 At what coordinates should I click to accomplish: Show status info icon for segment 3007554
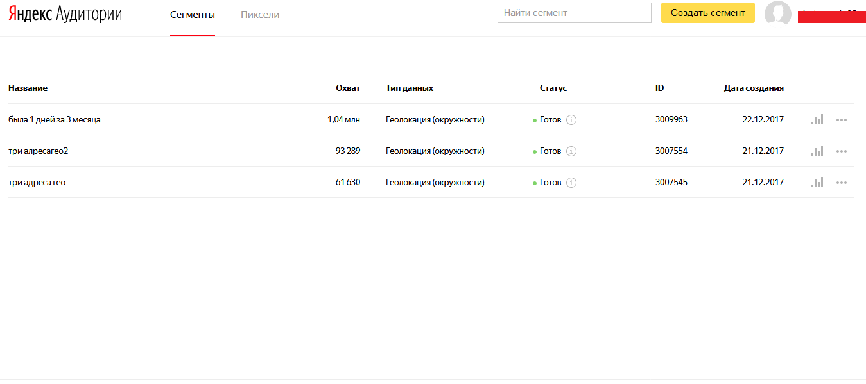[571, 151]
